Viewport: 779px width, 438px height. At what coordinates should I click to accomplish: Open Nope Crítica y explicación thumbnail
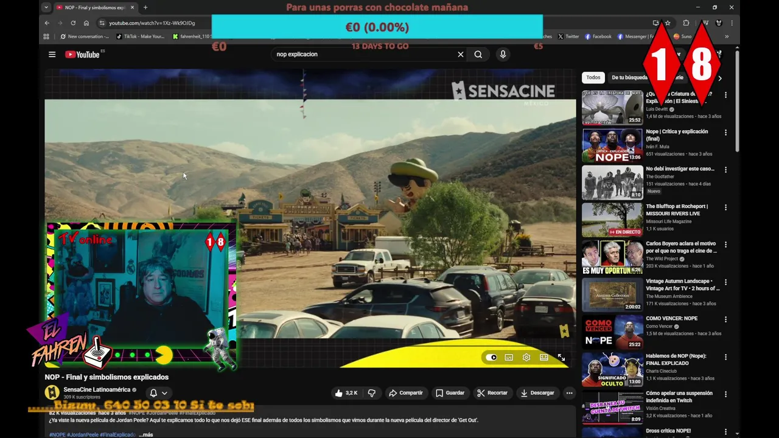click(x=612, y=145)
